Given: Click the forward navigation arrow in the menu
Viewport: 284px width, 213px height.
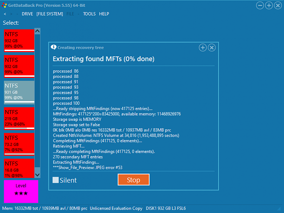Looking at the screenshot, I should [11, 14].
